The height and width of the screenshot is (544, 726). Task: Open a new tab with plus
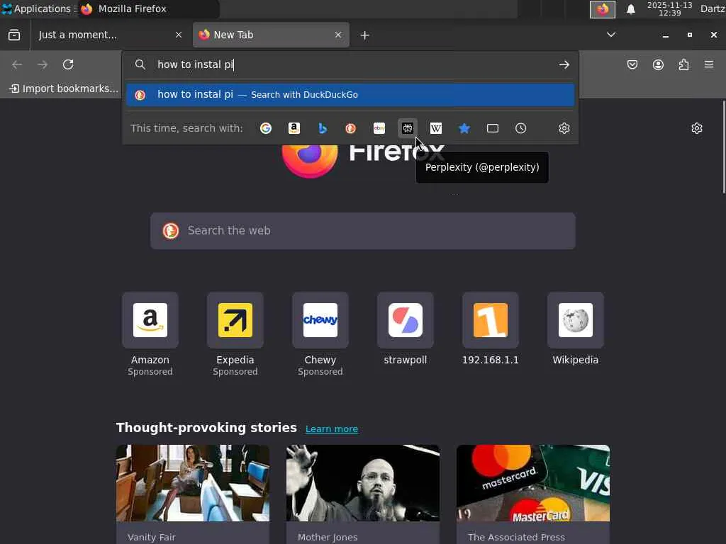tap(365, 35)
